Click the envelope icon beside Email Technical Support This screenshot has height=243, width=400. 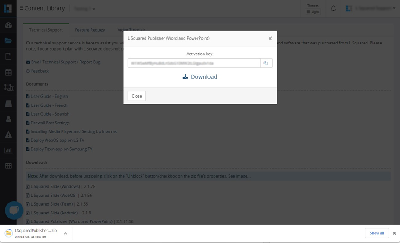click(x=28, y=62)
